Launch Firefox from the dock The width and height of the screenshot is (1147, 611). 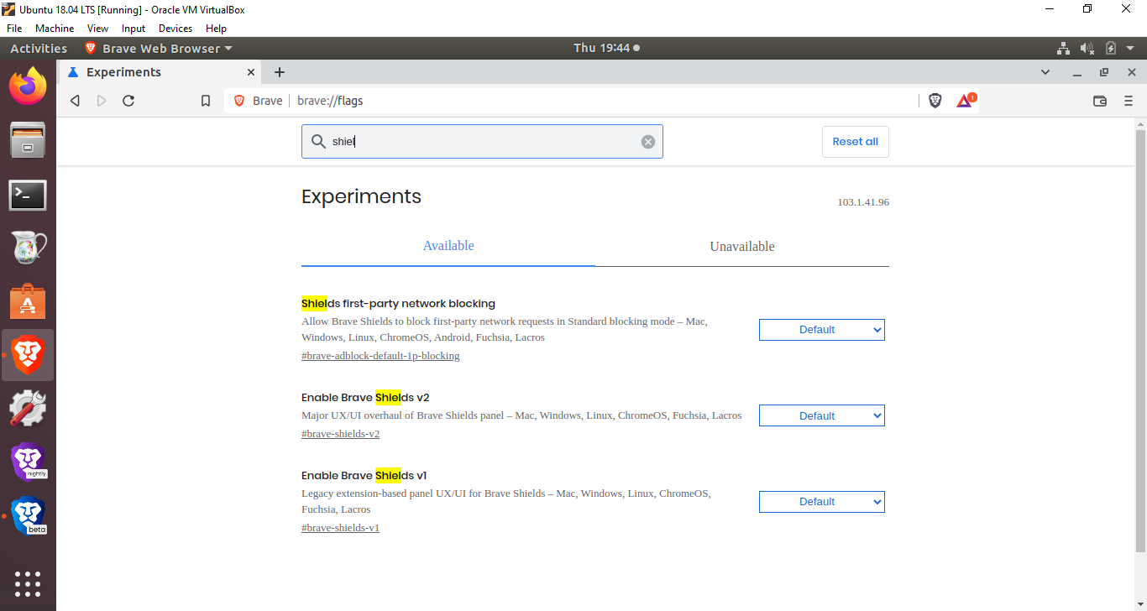[28, 85]
